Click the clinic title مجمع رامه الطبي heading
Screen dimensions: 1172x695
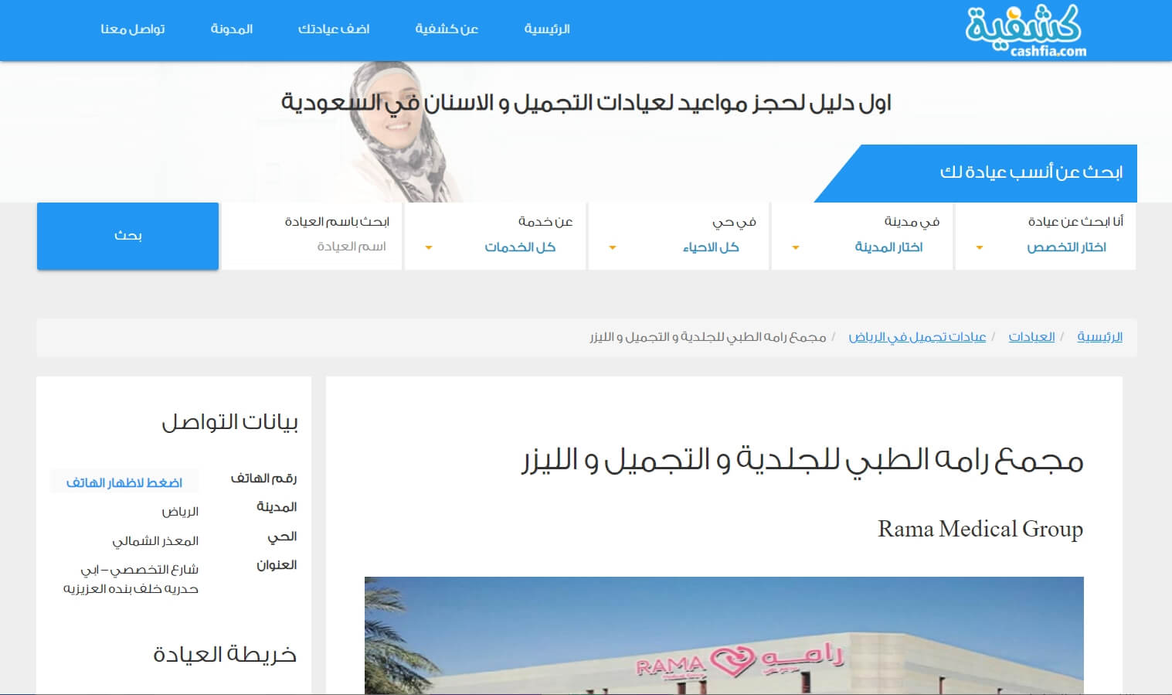(802, 461)
